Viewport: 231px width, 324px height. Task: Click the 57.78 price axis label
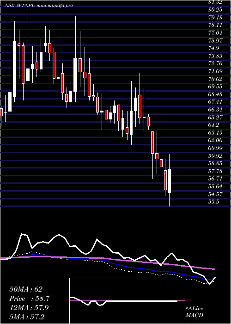[x=215, y=171]
